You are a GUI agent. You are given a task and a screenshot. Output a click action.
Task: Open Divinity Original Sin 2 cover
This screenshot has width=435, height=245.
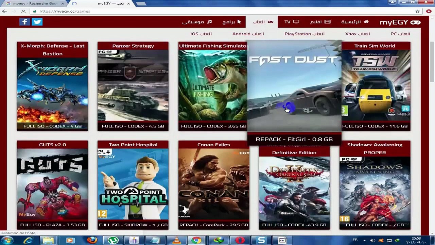pyautogui.click(x=294, y=188)
